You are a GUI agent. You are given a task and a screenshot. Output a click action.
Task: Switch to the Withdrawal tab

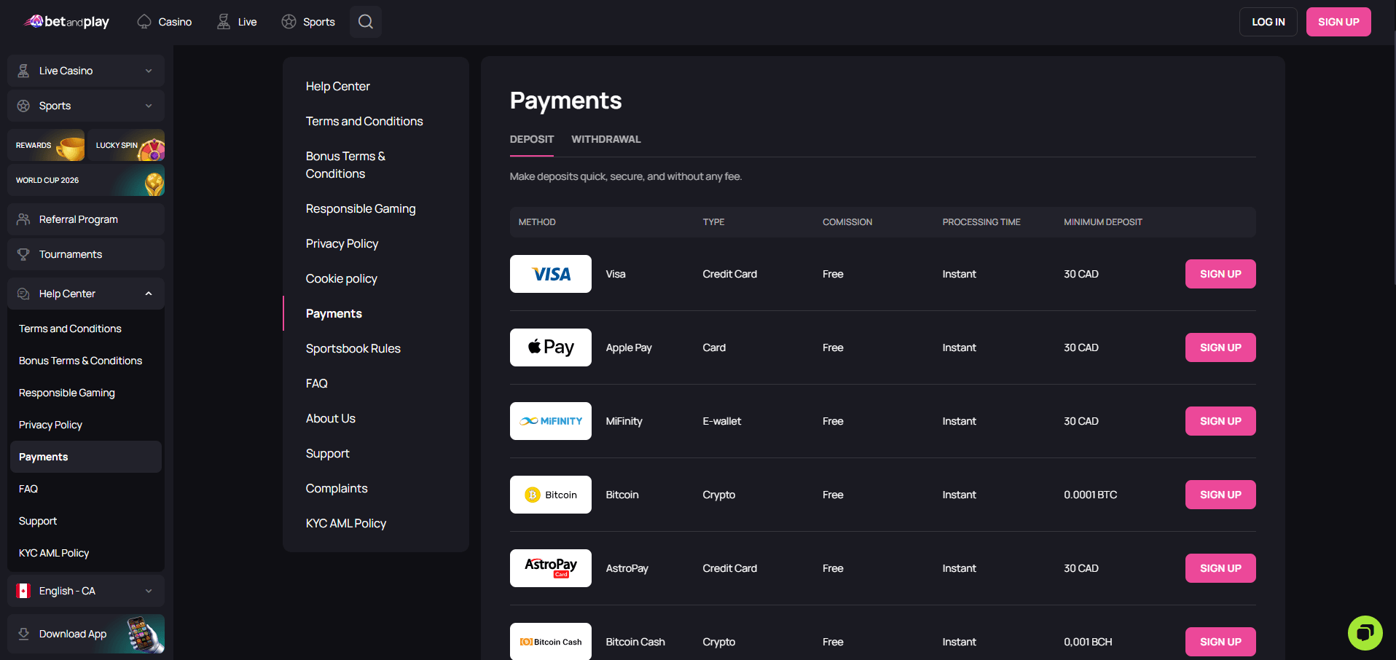point(606,139)
